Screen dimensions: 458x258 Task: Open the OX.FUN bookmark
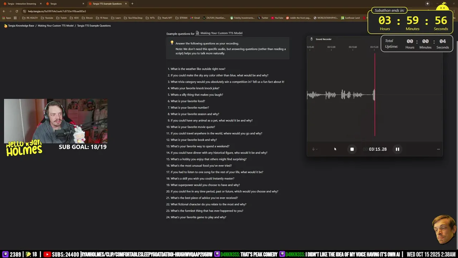(214, 18)
